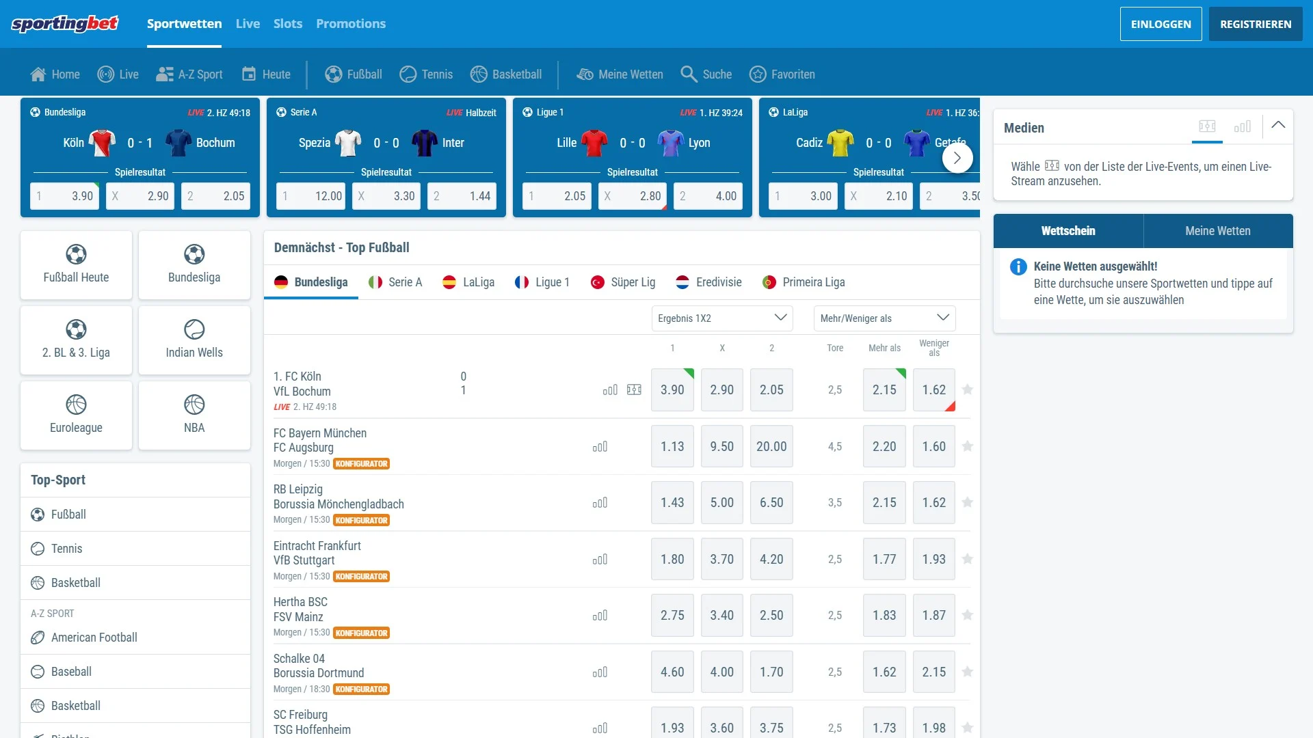Image resolution: width=1313 pixels, height=738 pixels.
Task: Open the Euroleague basketball tile
Action: point(76,415)
